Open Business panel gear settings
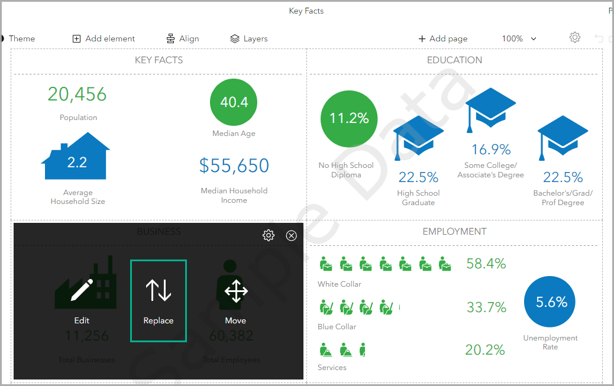The height and width of the screenshot is (386, 614). pos(268,235)
